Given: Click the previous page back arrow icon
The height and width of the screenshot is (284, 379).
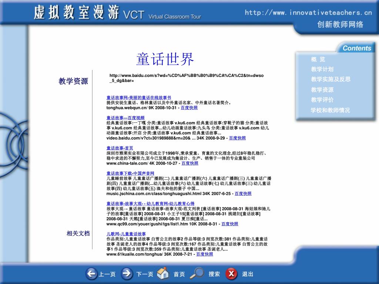Looking at the screenshot, I should pyautogui.click(x=92, y=274).
